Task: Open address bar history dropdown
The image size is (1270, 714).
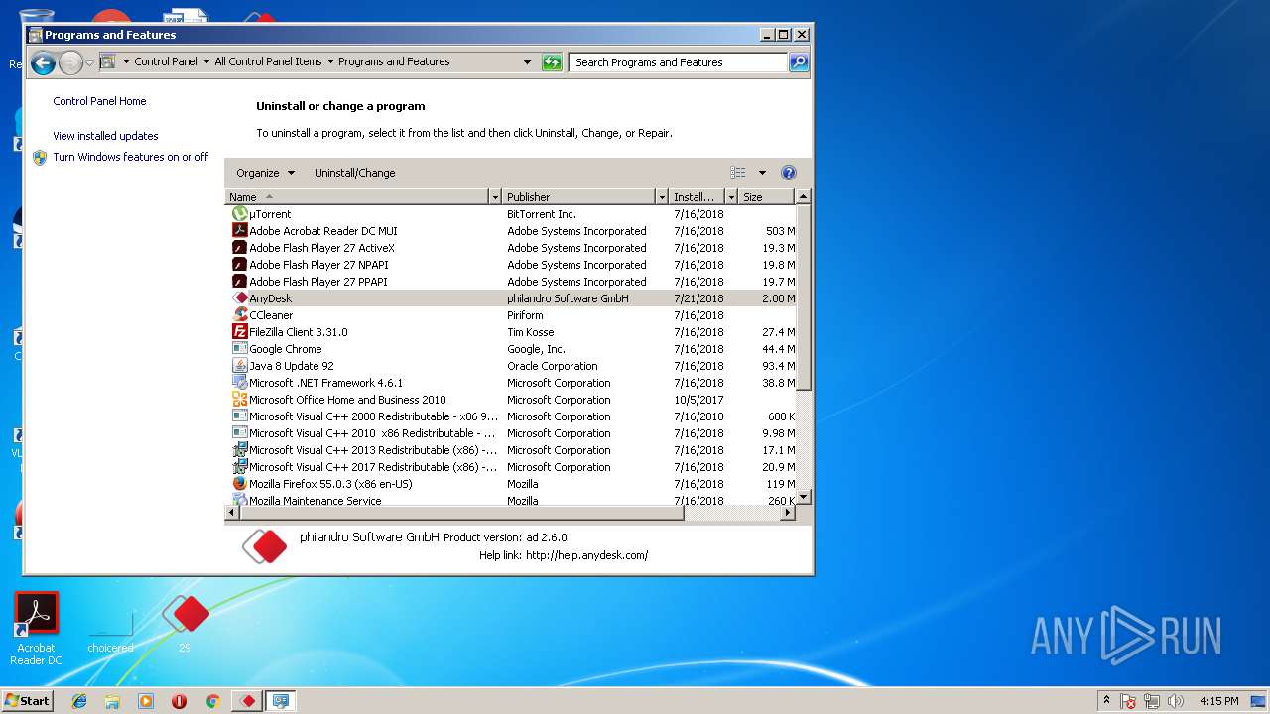Action: pos(527,62)
